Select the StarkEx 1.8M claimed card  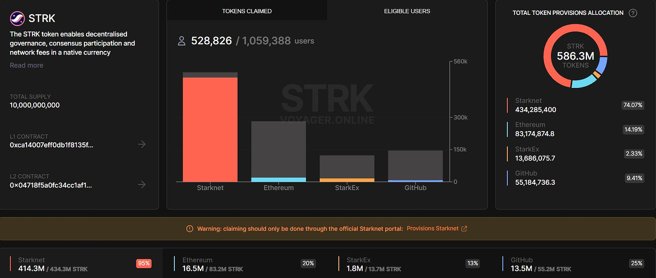(410, 264)
